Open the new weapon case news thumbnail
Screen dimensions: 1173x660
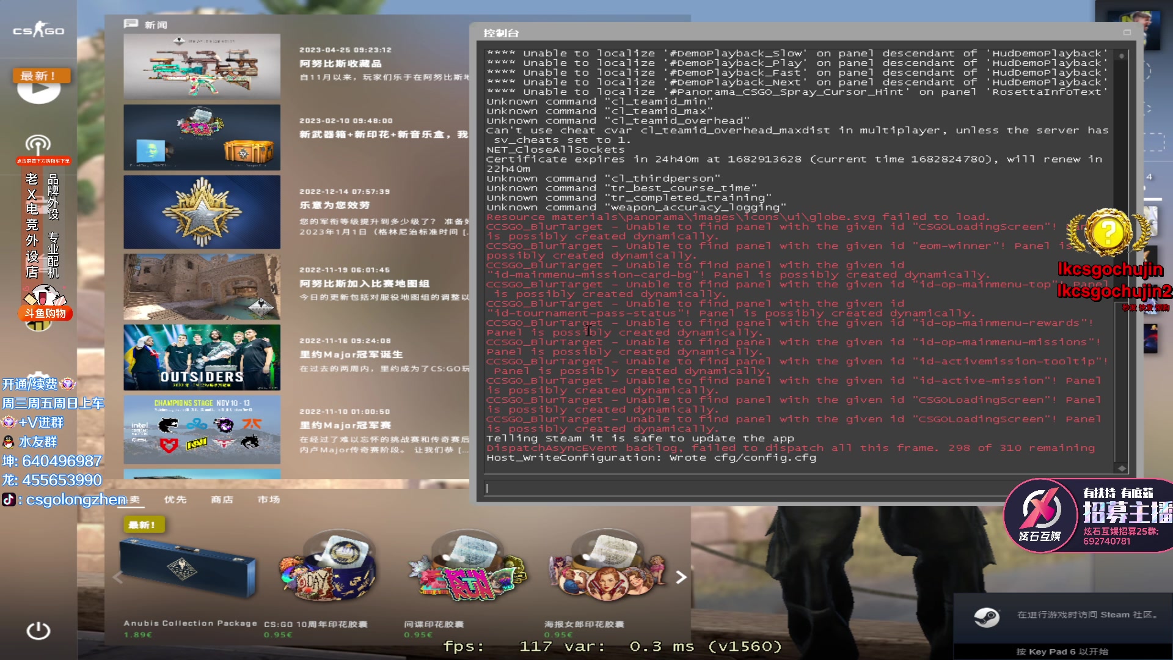click(202, 137)
